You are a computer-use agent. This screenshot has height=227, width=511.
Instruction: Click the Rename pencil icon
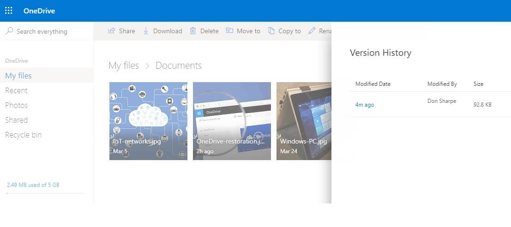(x=312, y=31)
